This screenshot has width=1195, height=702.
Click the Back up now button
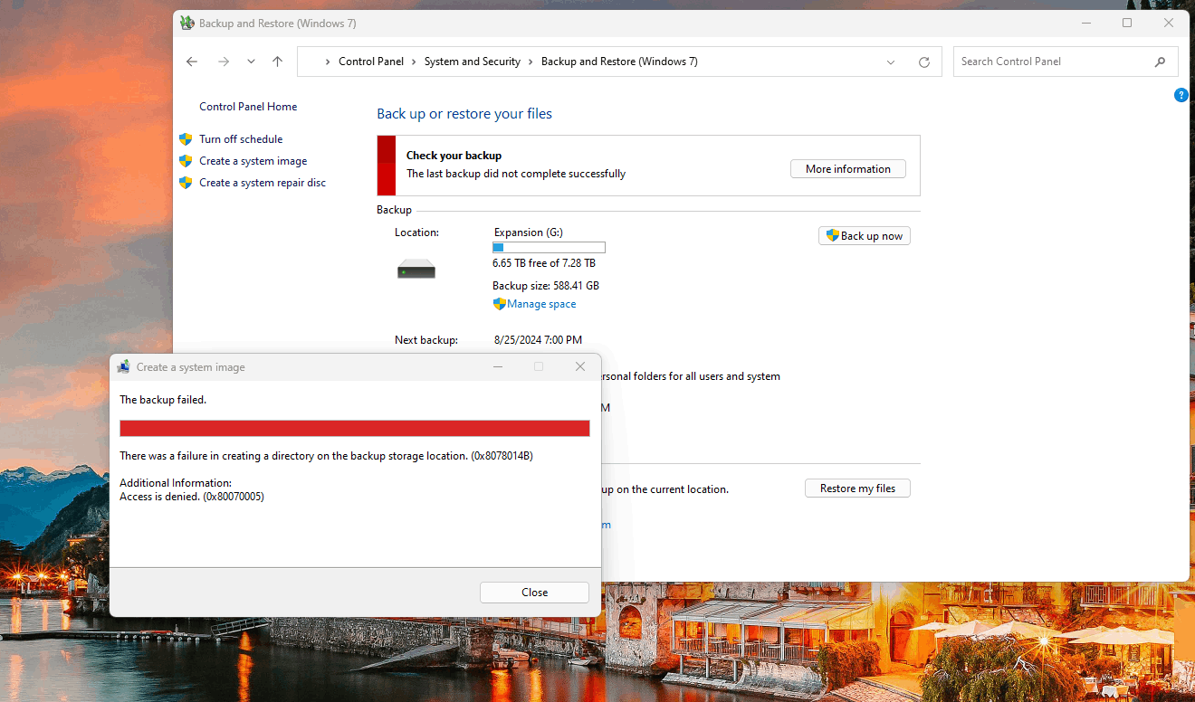click(x=865, y=236)
